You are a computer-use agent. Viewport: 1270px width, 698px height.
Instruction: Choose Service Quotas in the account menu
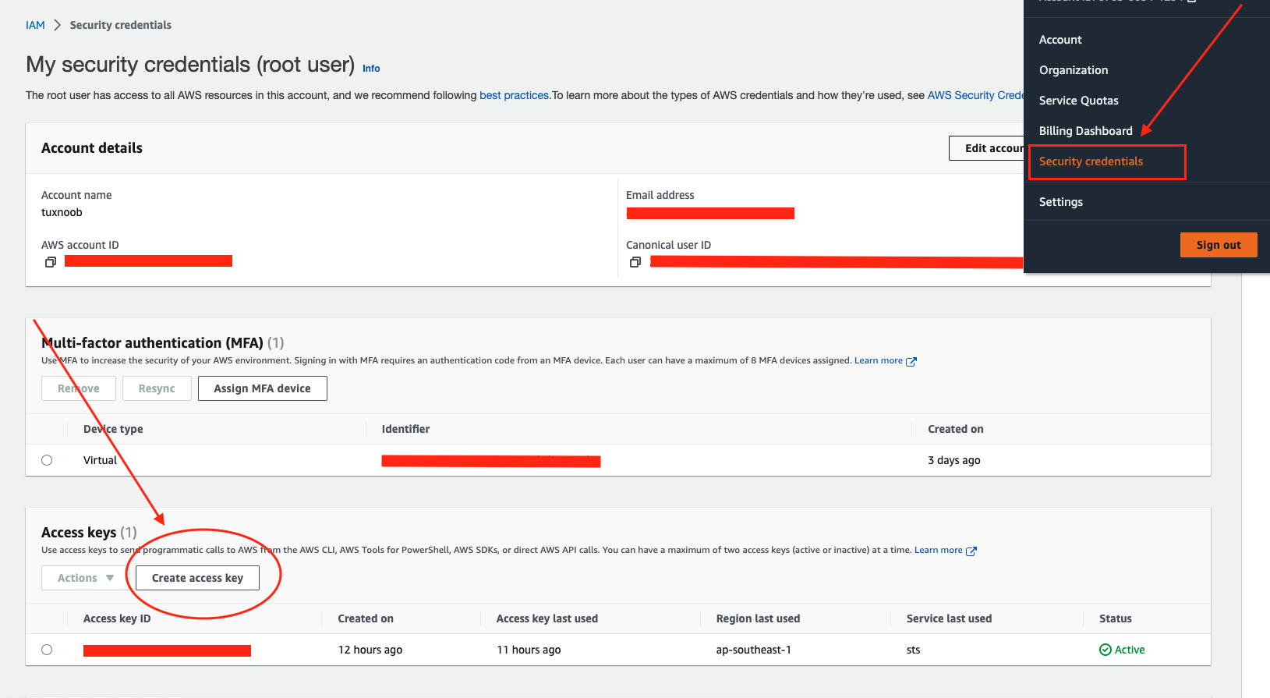1078,101
